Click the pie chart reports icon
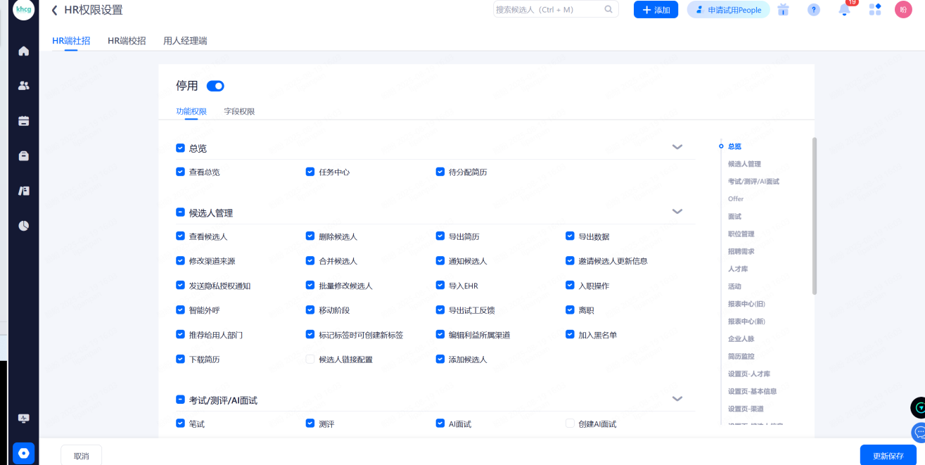This screenshot has width=925, height=465. tap(24, 226)
